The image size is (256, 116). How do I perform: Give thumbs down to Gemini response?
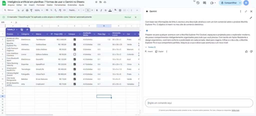251,52
